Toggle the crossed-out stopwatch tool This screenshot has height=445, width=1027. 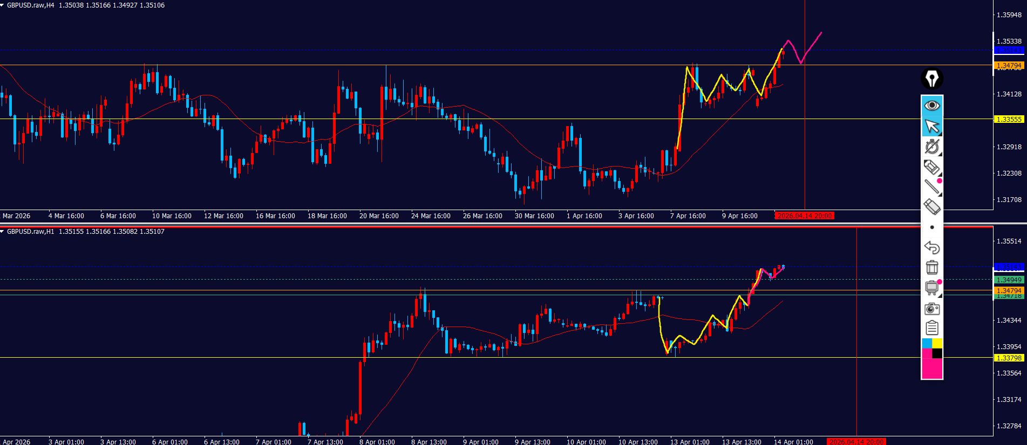pos(931,147)
